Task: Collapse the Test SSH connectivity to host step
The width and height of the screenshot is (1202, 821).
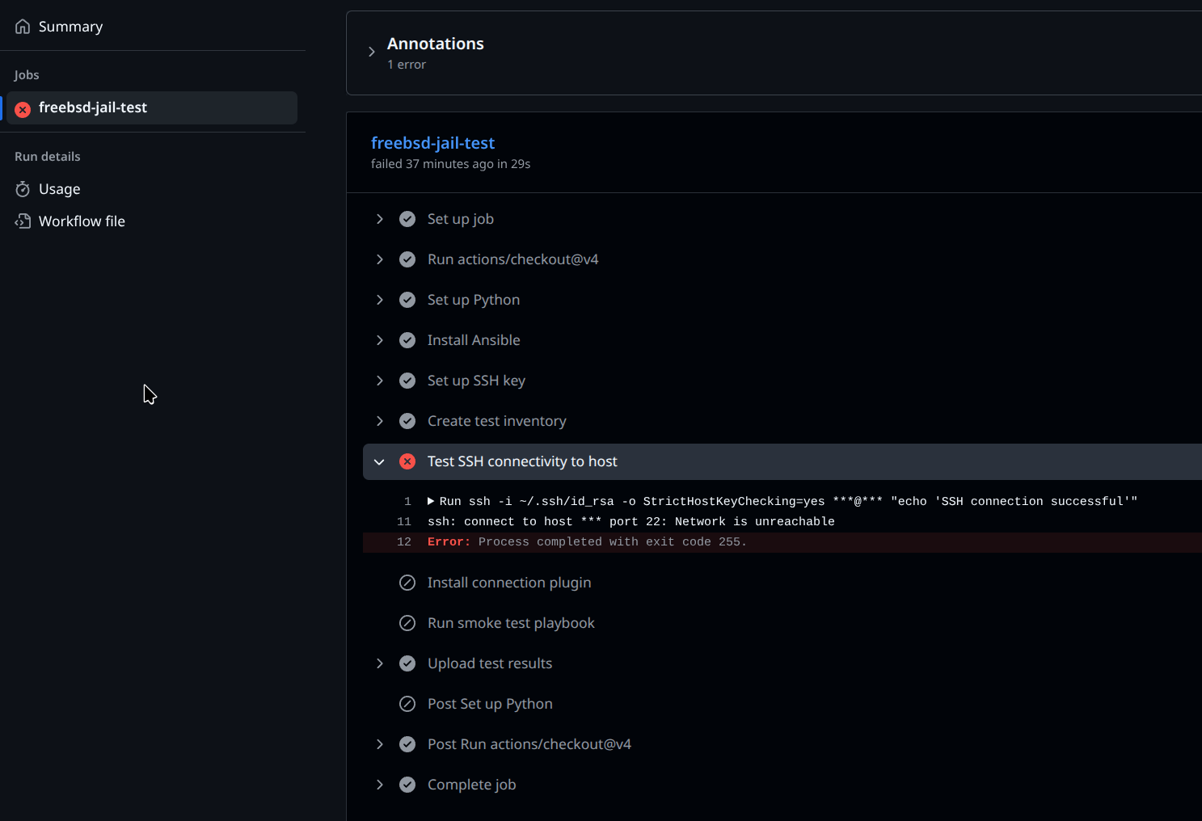Action: 379,461
